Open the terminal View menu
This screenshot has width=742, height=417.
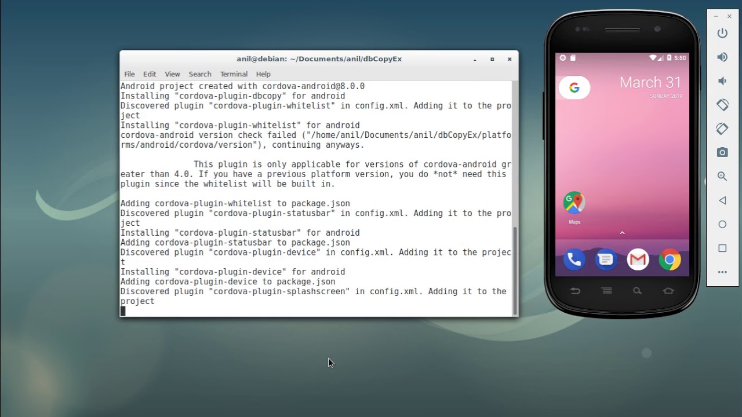click(172, 74)
